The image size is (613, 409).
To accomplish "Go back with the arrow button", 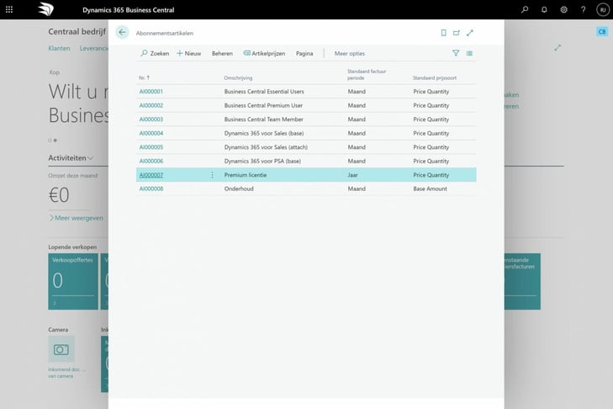I will [x=123, y=33].
